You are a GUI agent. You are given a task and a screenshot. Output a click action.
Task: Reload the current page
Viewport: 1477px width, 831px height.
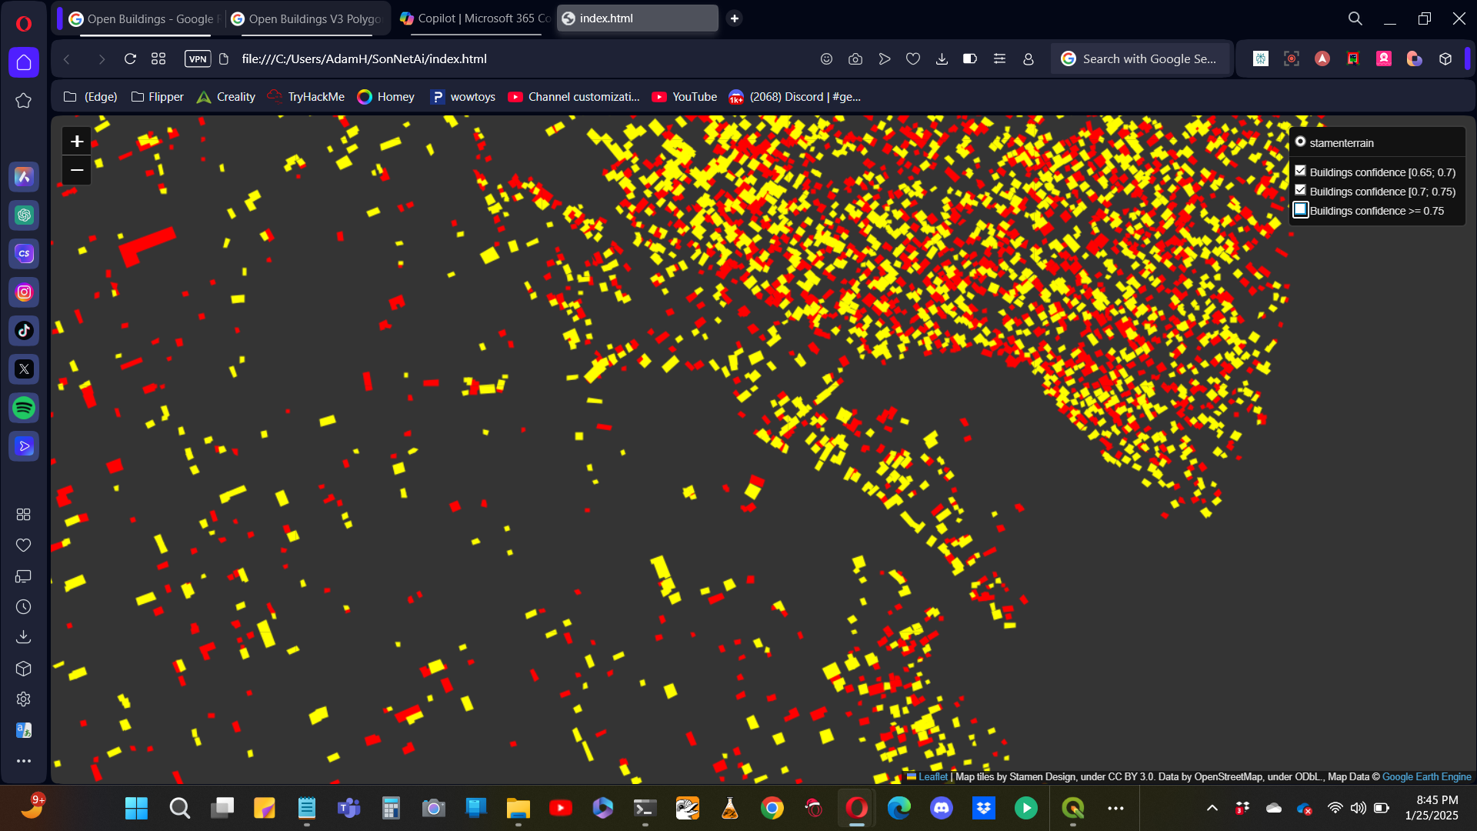pyautogui.click(x=130, y=59)
